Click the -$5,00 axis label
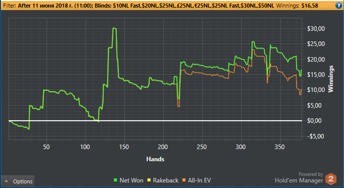This screenshot has width=344, height=188. [316, 136]
